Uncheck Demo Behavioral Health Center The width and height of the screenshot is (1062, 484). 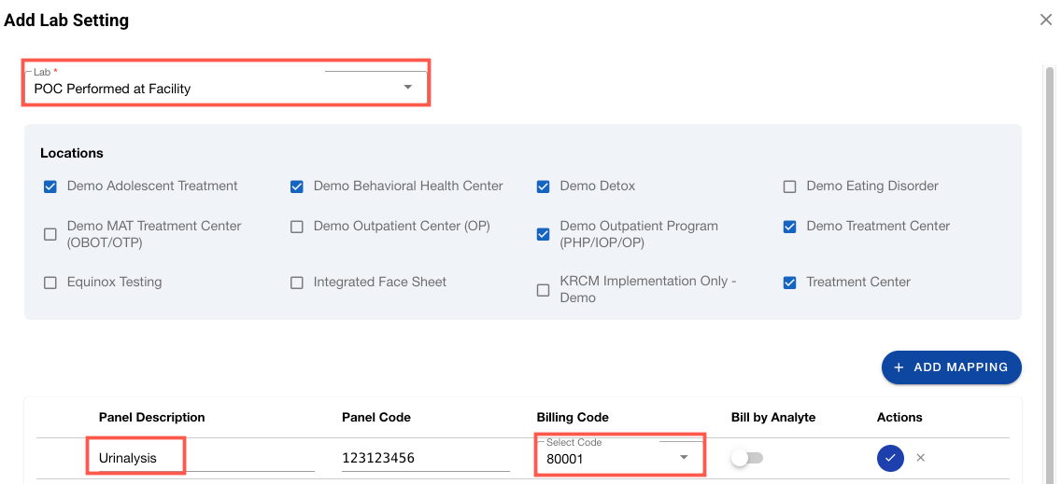pos(297,187)
